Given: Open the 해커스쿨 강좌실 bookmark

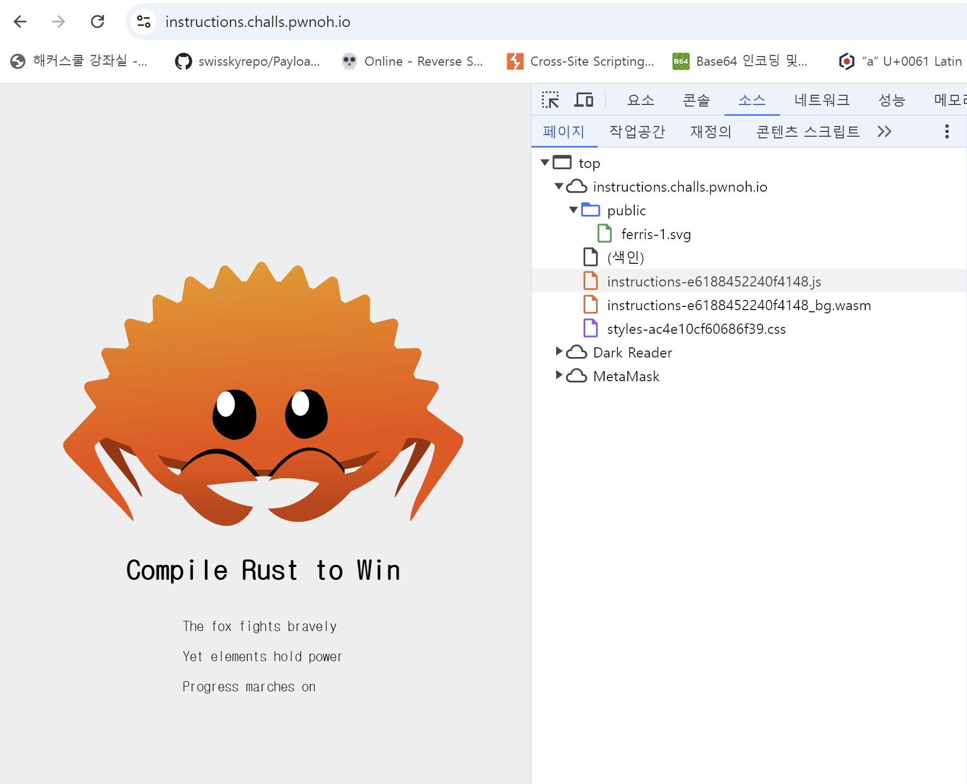Looking at the screenshot, I should point(79,61).
